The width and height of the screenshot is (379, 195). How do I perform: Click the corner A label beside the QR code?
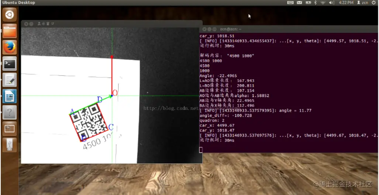(72, 111)
